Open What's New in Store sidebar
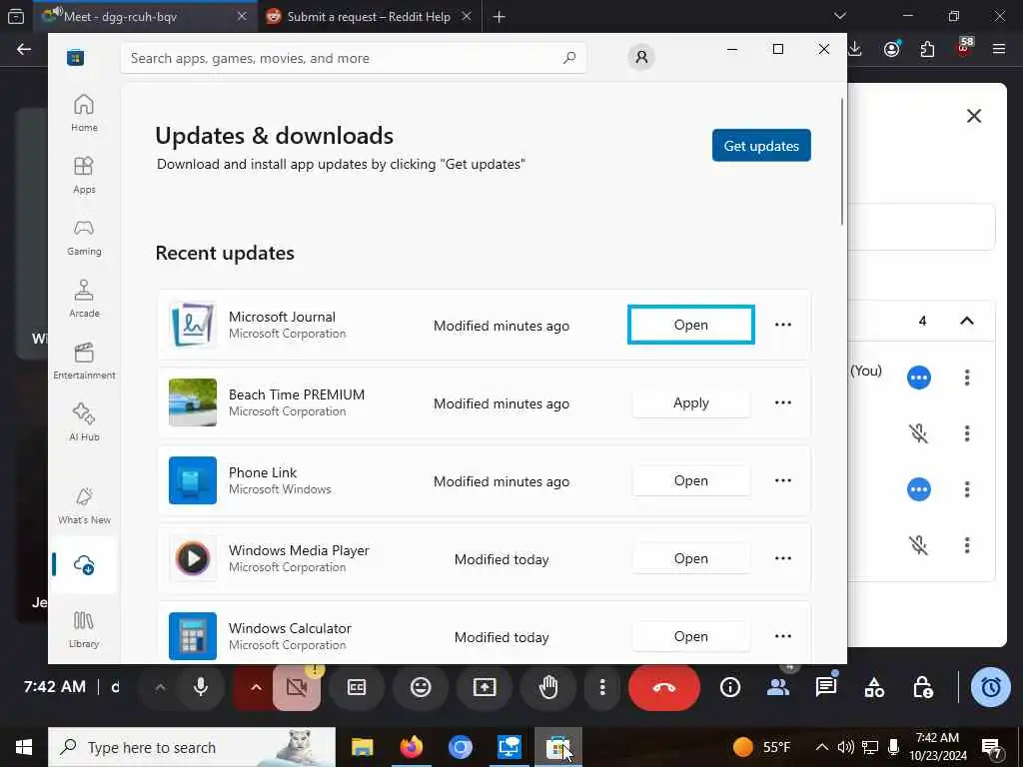This screenshot has height=767, width=1023. (84, 505)
